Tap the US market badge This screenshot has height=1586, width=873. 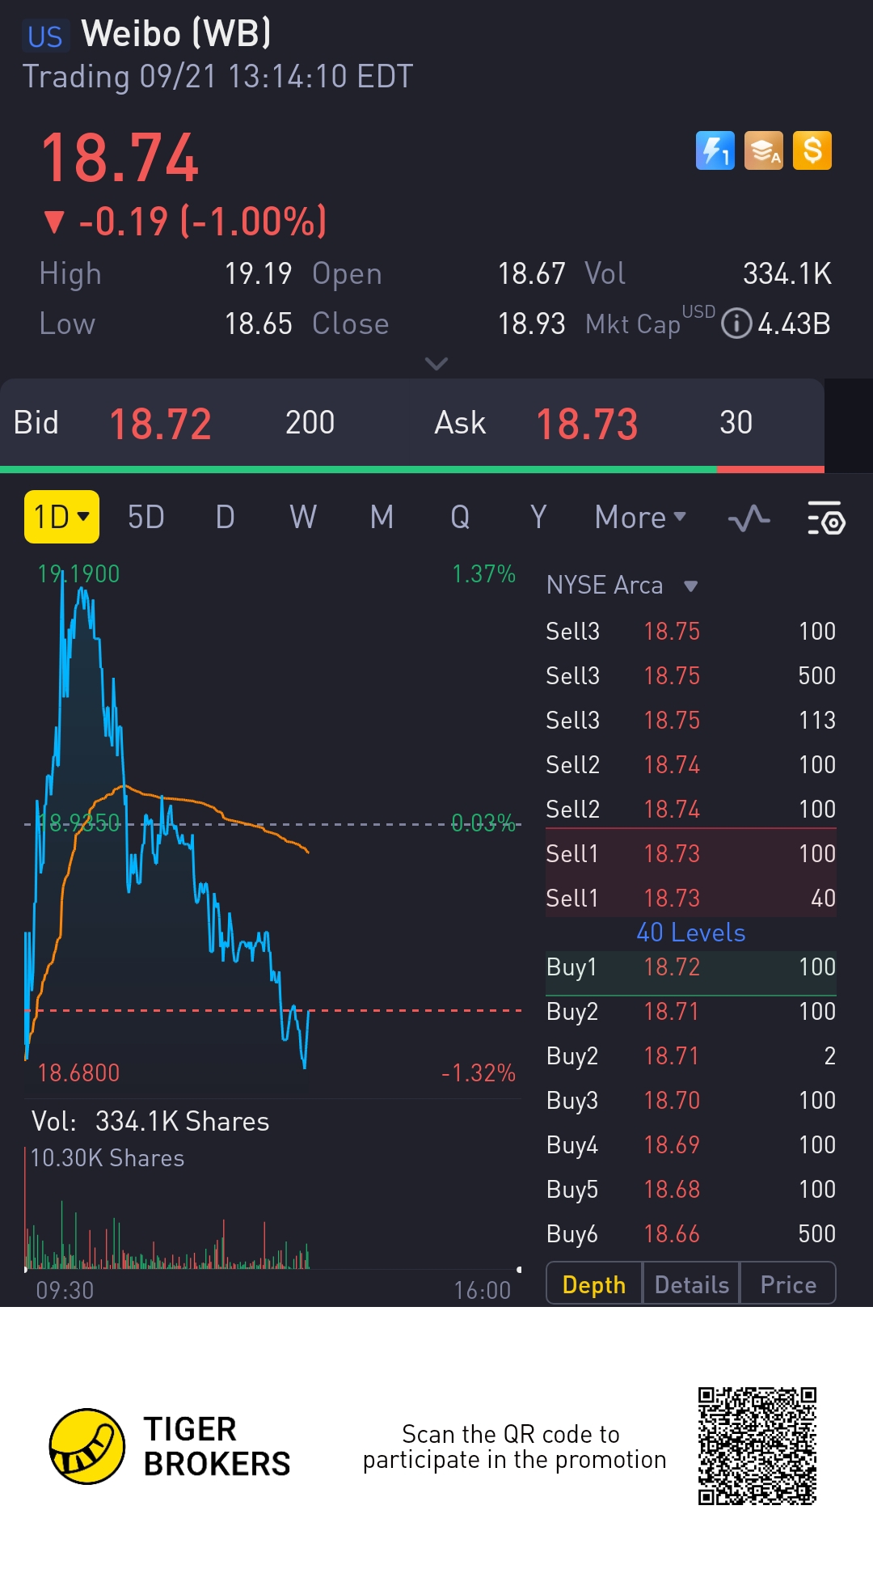(44, 36)
